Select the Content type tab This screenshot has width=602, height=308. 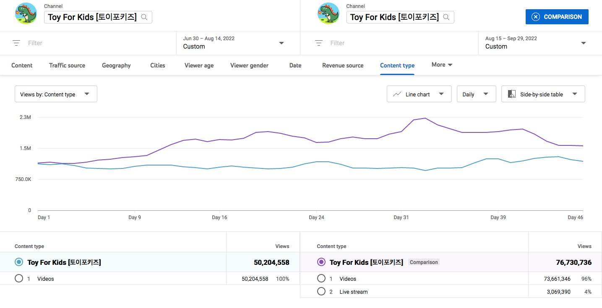pyautogui.click(x=397, y=65)
